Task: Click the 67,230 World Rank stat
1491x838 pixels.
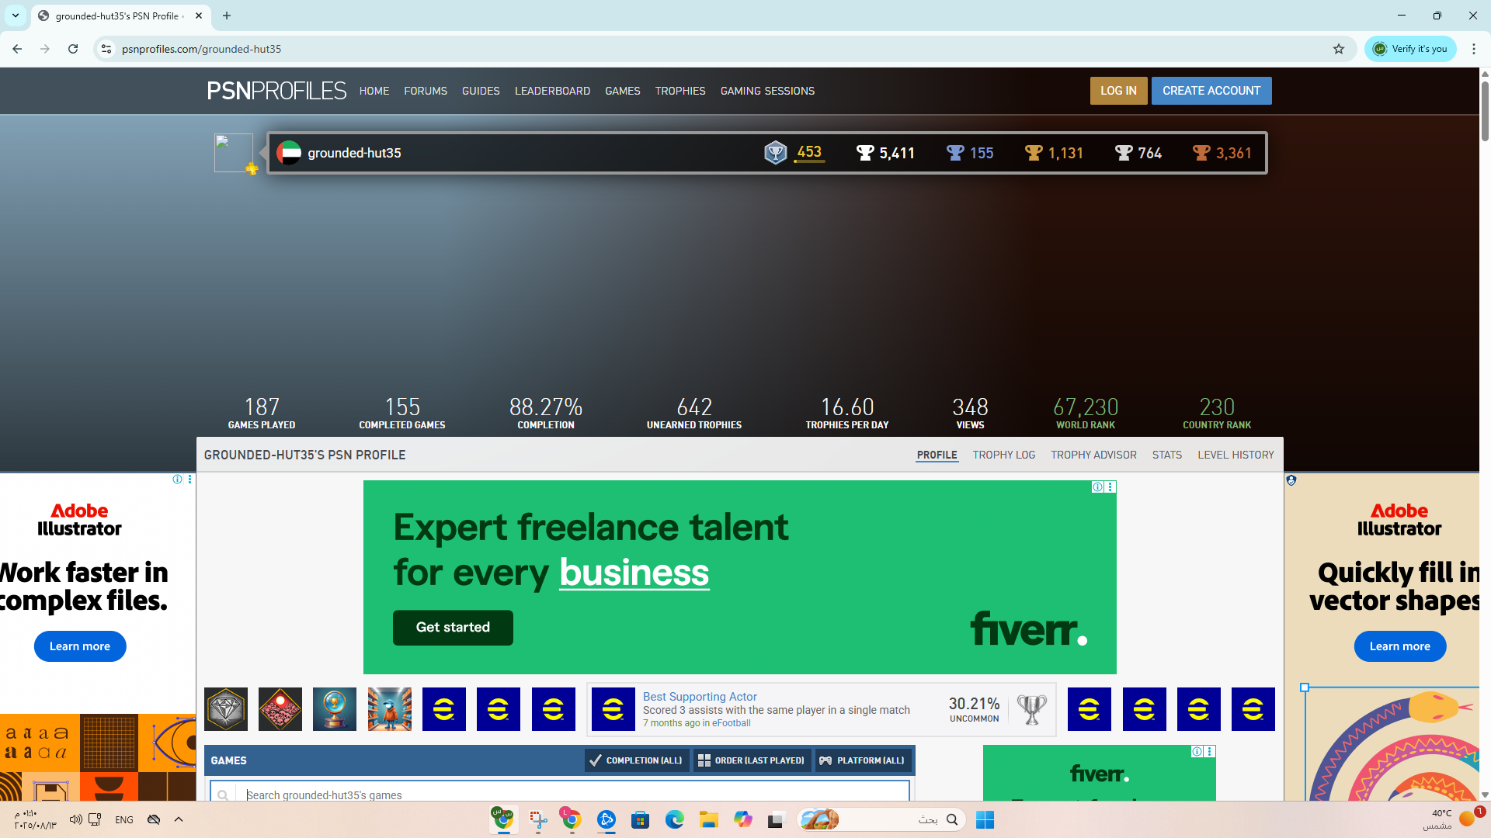Action: pos(1086,413)
